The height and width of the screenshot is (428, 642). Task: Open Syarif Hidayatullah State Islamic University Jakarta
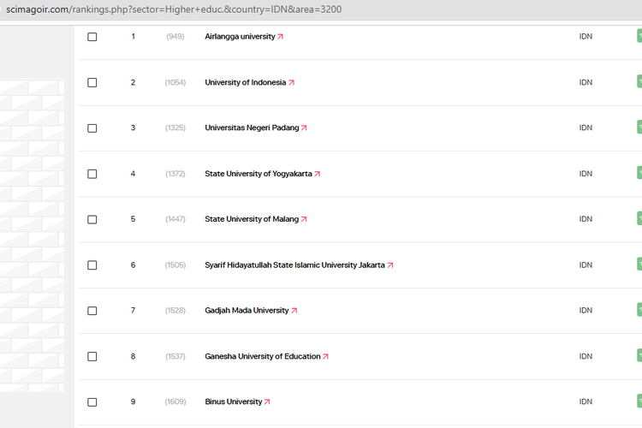[x=294, y=265]
